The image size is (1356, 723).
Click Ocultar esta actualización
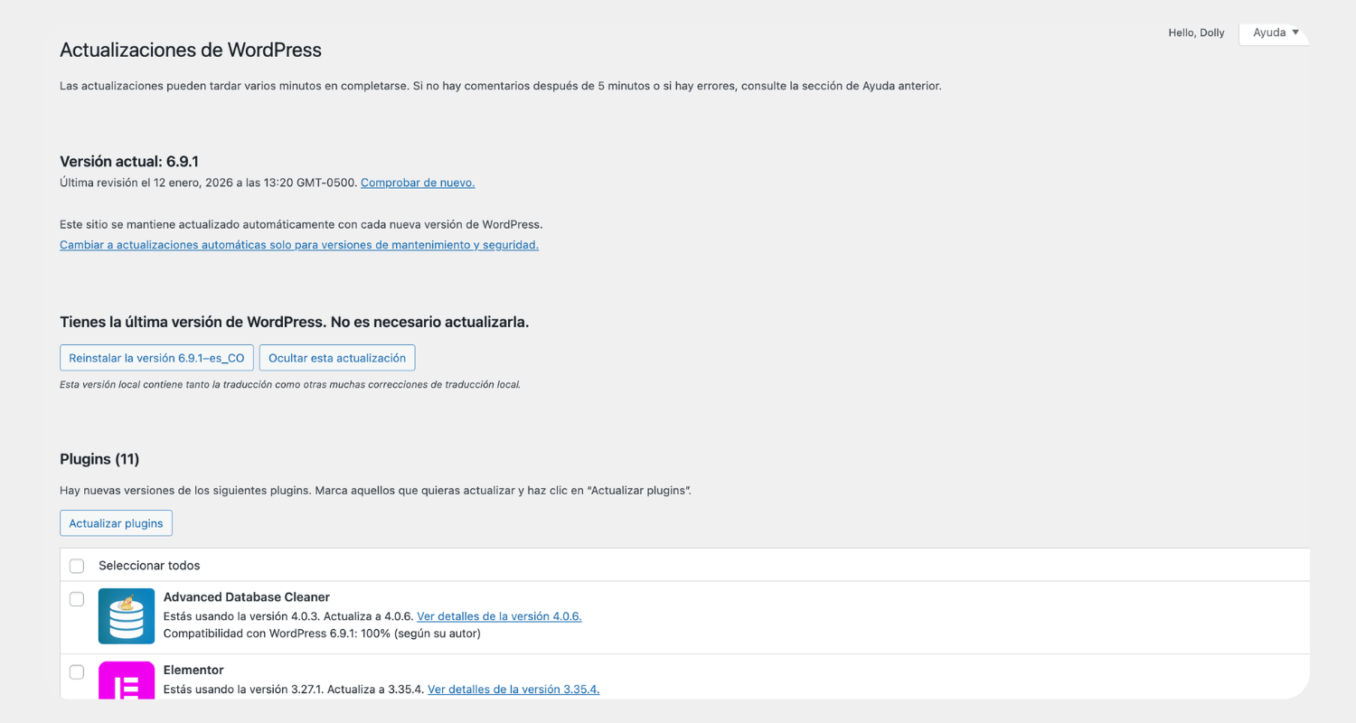click(x=336, y=357)
